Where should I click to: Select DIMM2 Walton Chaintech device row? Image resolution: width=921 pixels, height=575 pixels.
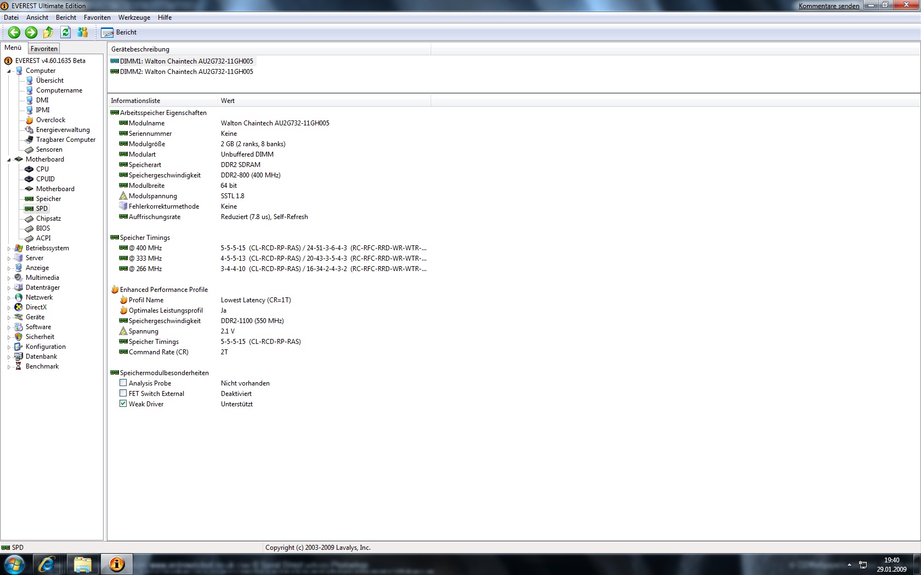pyautogui.click(x=183, y=72)
